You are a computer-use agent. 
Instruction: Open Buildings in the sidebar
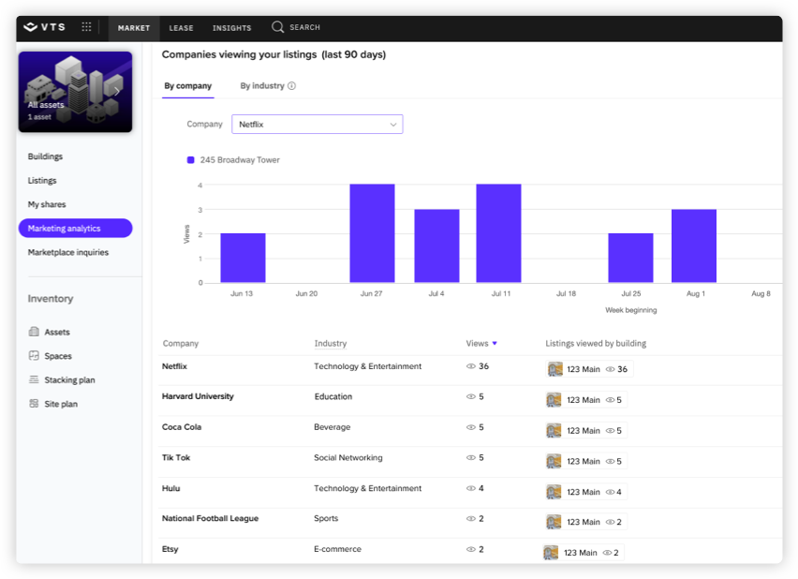click(45, 156)
